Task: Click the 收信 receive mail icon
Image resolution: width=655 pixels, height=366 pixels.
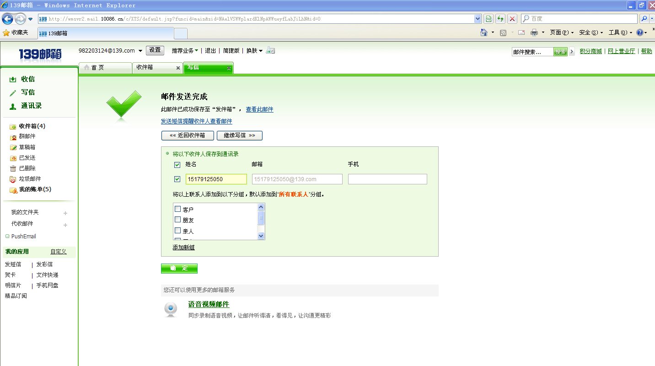Action: pos(13,80)
